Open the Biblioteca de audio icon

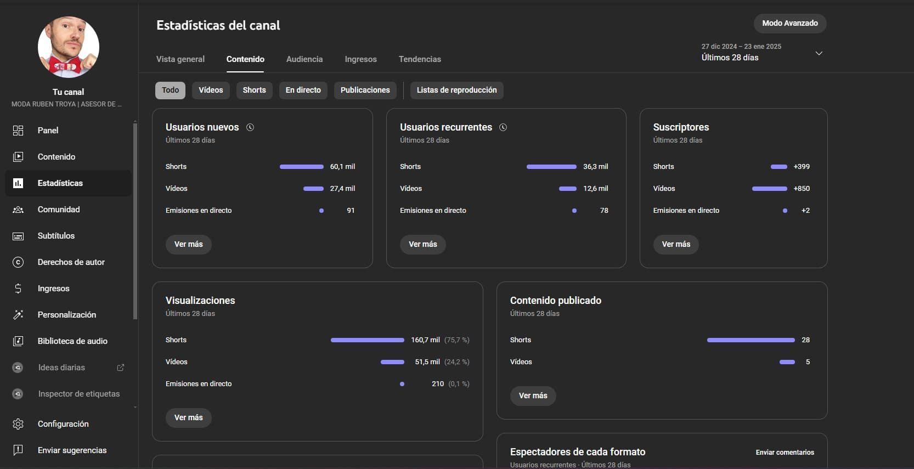pos(18,341)
